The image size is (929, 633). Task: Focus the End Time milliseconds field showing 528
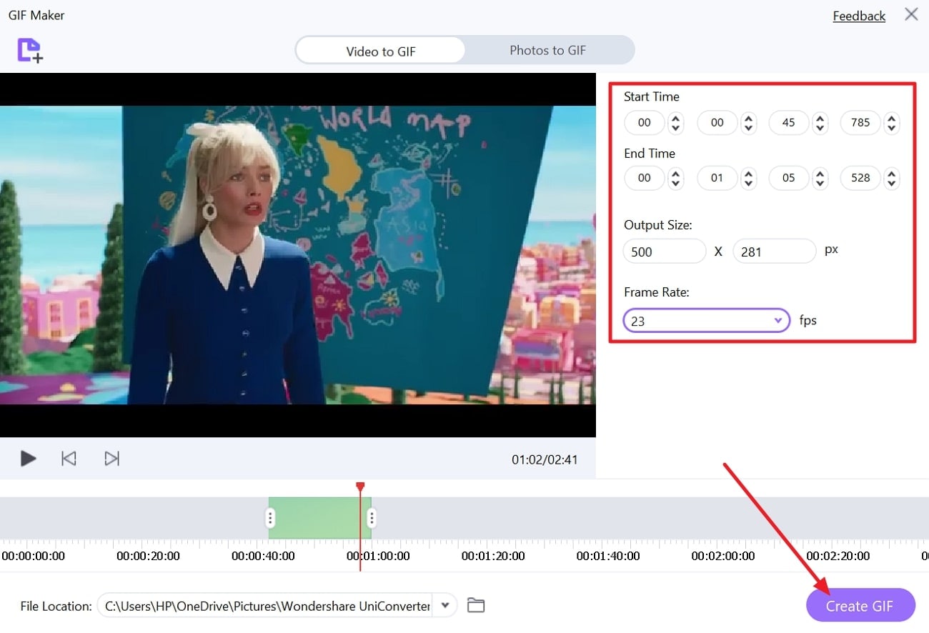point(860,178)
